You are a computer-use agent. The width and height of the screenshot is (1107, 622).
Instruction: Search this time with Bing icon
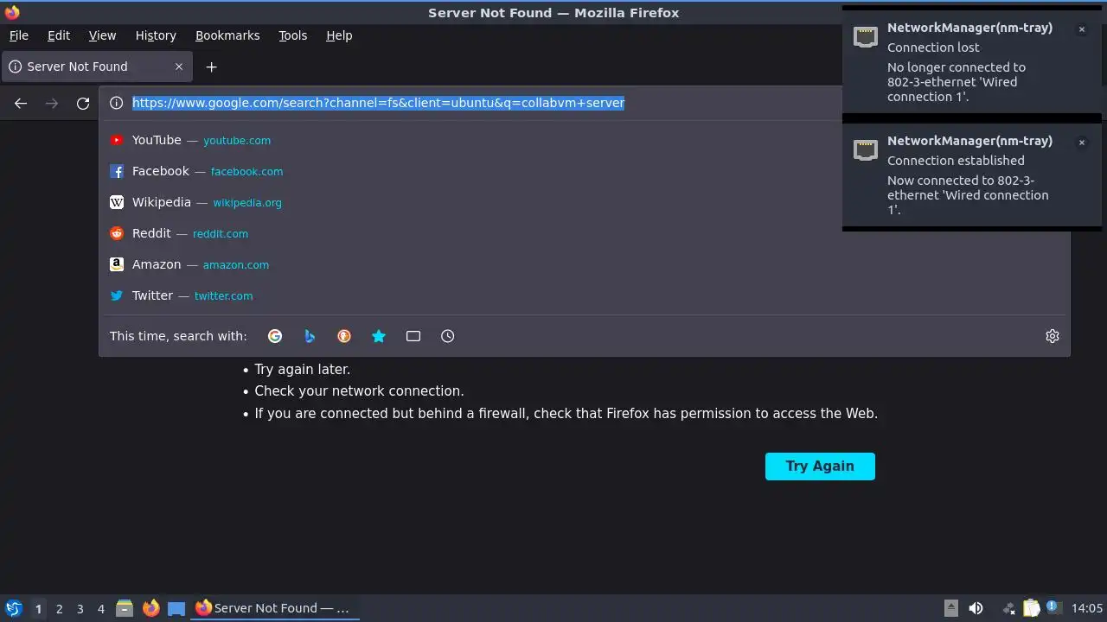click(310, 336)
